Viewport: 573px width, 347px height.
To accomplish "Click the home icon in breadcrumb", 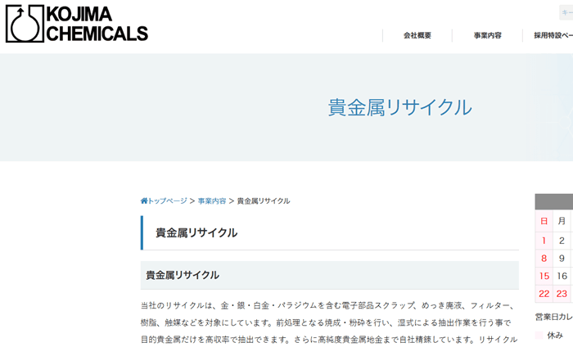I will (x=144, y=201).
